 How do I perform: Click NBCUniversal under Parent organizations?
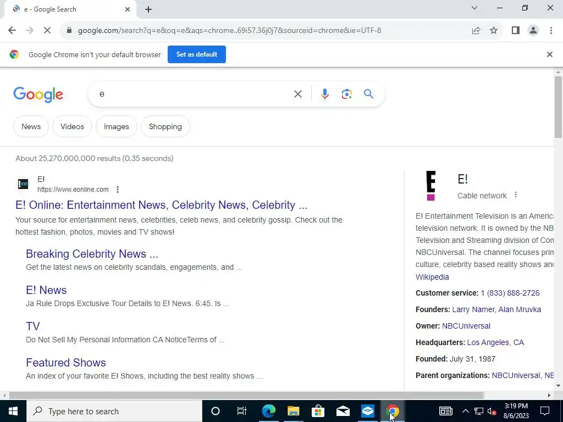(516, 375)
